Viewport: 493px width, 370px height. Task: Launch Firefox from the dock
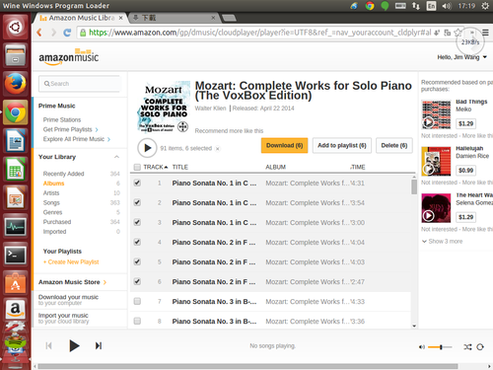coord(15,84)
